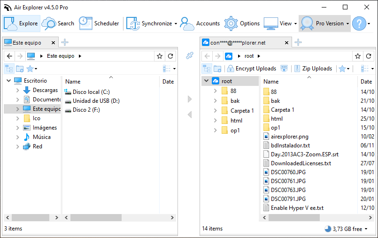
Task: Open the Explore view
Action: point(21,23)
